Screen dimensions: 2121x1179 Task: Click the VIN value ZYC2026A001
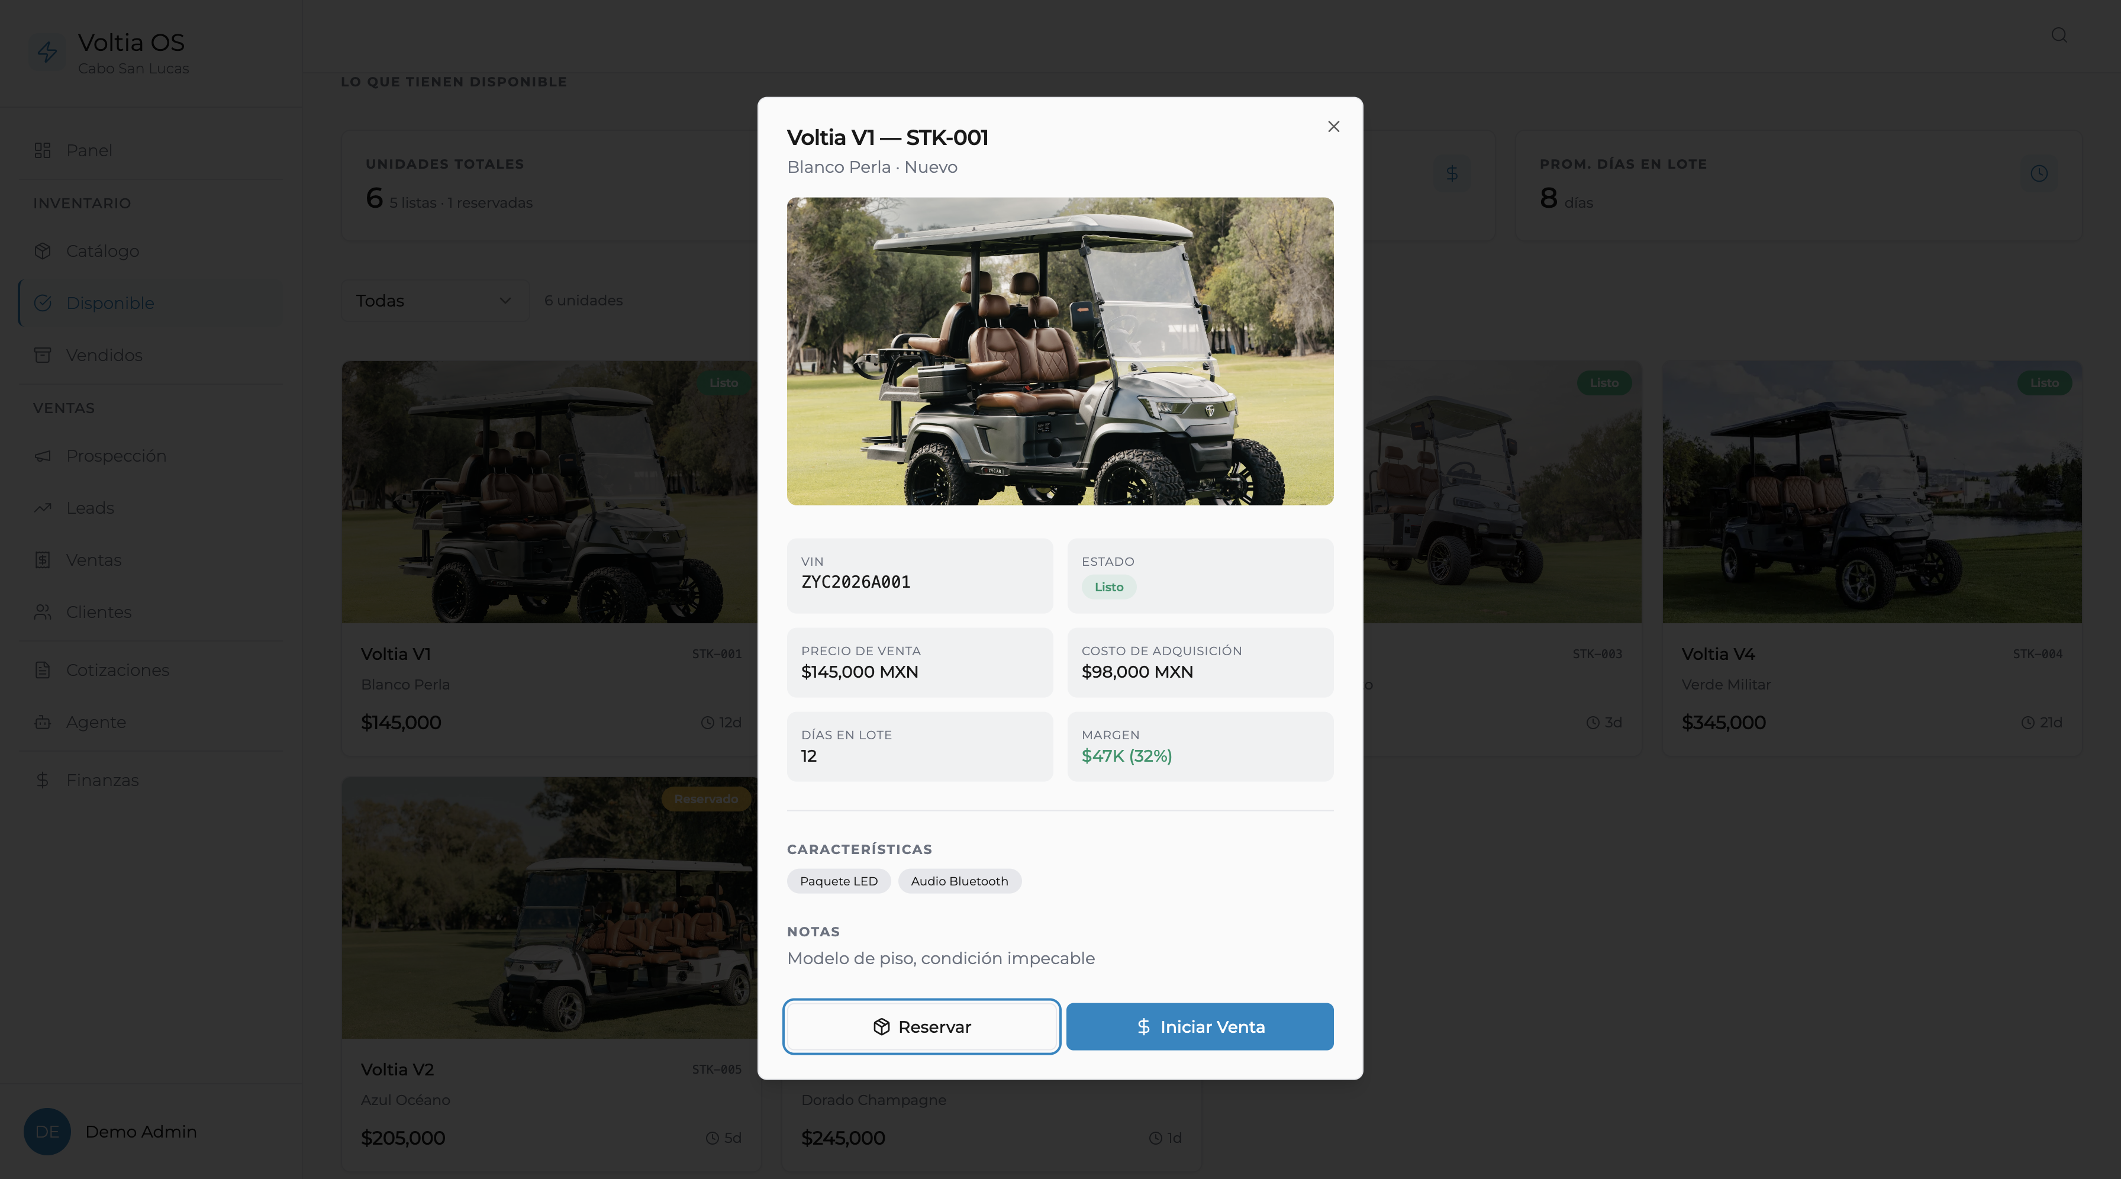(x=856, y=582)
